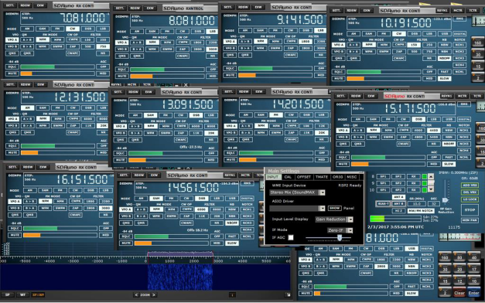485x303 pixels.
Task: Click the SR (MHz) sample rate field
Action: (x=417, y=204)
